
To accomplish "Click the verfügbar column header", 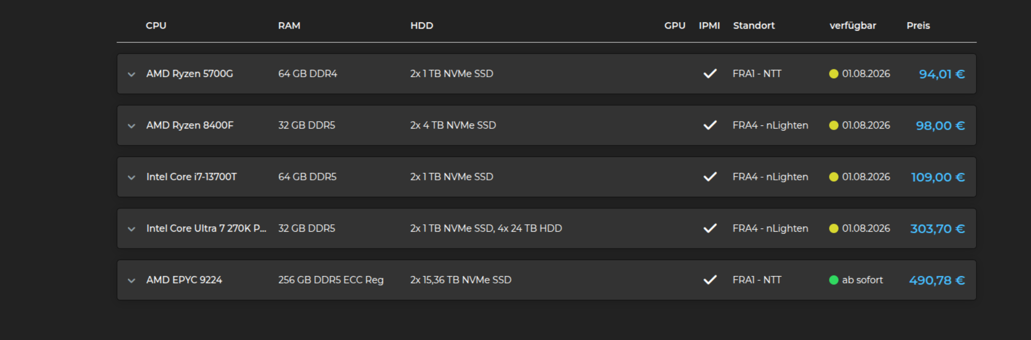I will point(853,25).
